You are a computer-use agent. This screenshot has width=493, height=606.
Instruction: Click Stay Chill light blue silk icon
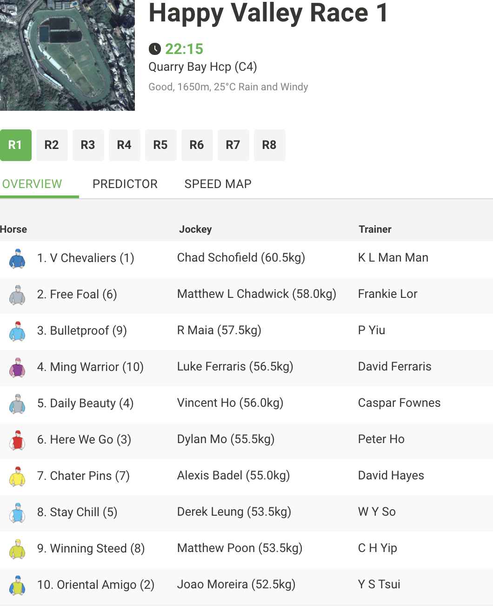pos(18,512)
